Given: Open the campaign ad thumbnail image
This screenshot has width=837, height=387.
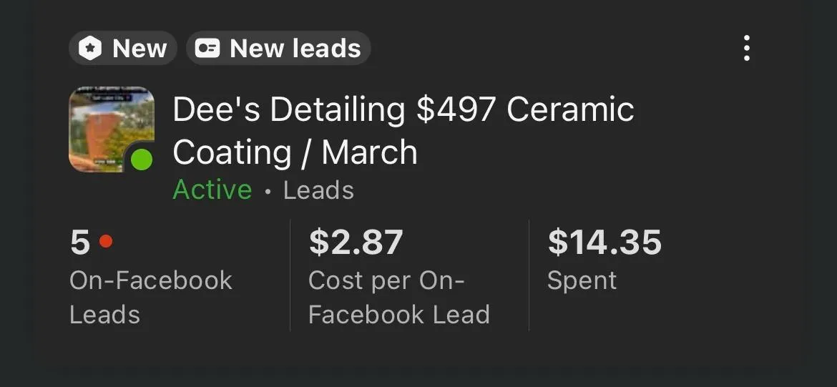Looking at the screenshot, I should pos(112,129).
